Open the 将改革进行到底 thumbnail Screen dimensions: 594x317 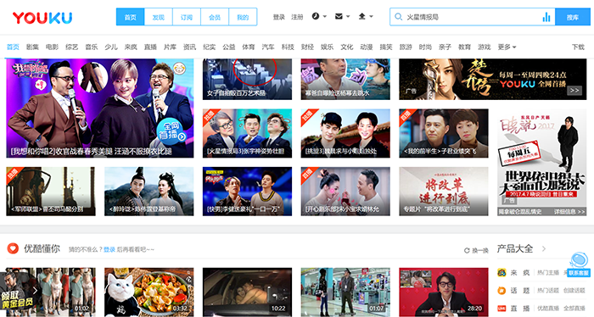pos(444,192)
